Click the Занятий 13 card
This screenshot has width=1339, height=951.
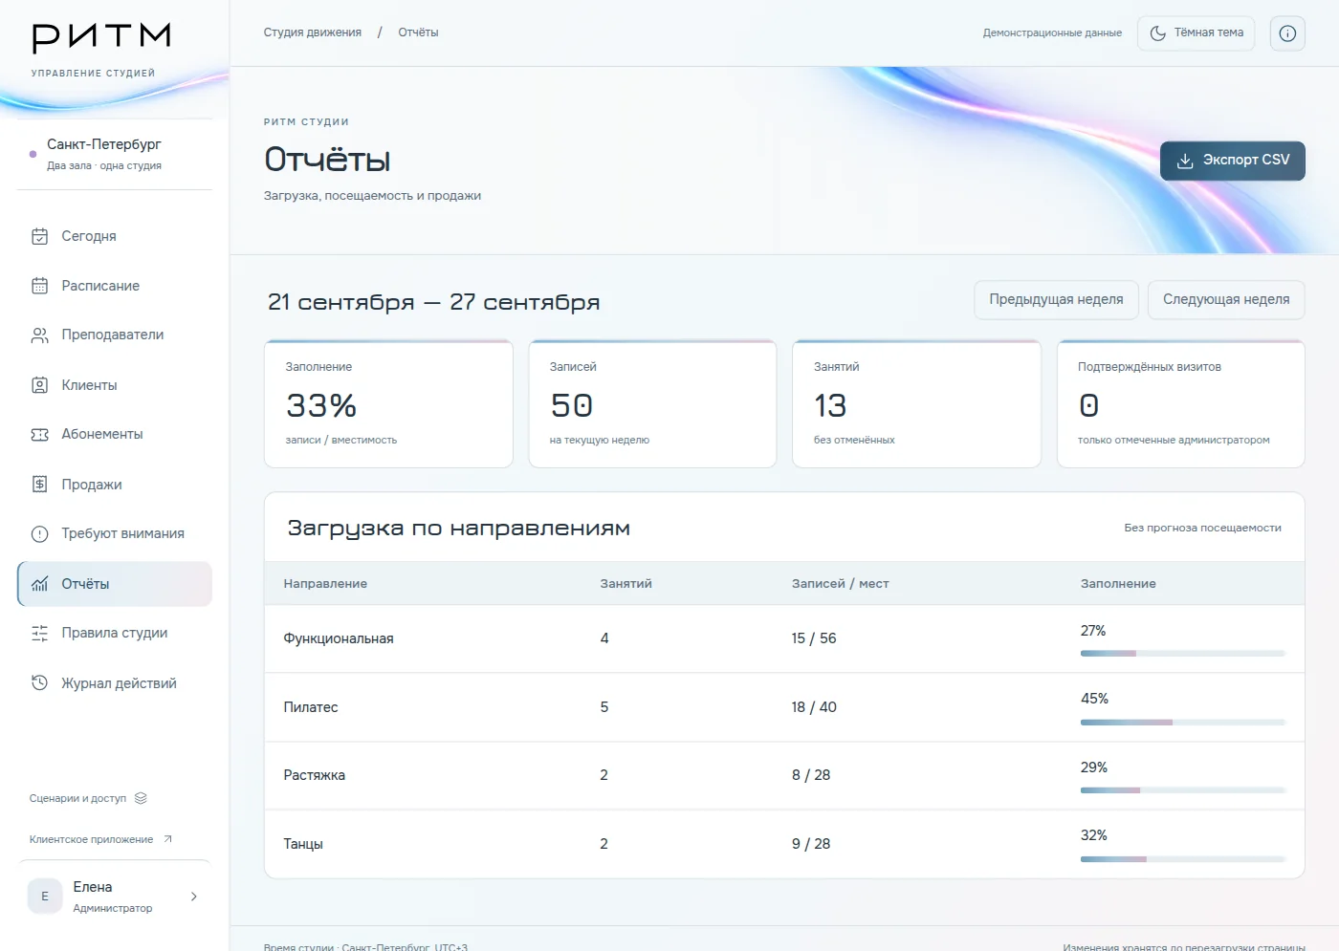tap(916, 404)
